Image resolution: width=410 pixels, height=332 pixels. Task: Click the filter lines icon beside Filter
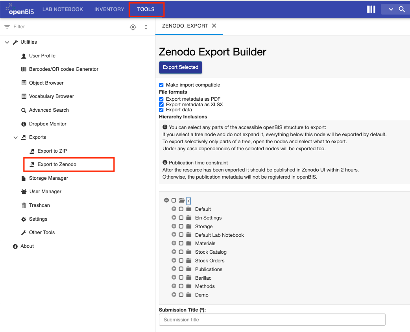[7, 27]
